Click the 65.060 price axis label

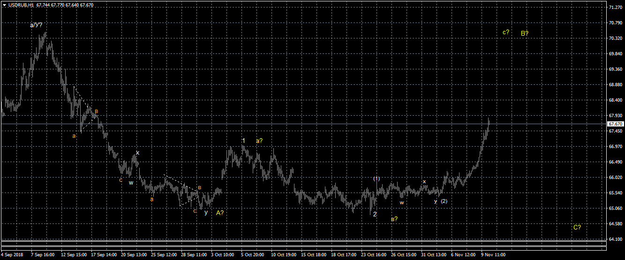tap(615, 208)
